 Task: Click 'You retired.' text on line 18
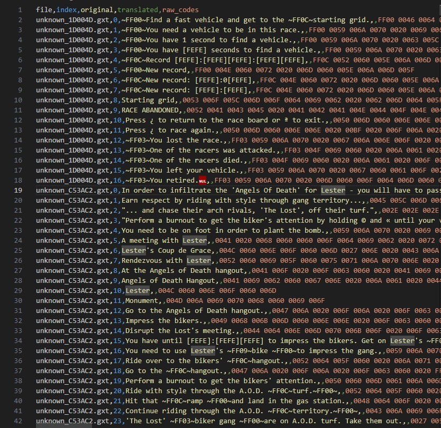click(174, 180)
